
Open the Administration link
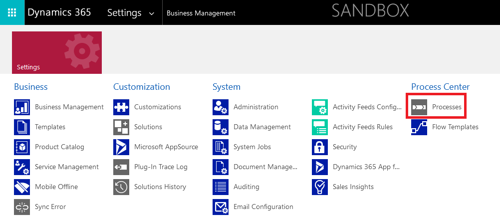[x=256, y=107]
